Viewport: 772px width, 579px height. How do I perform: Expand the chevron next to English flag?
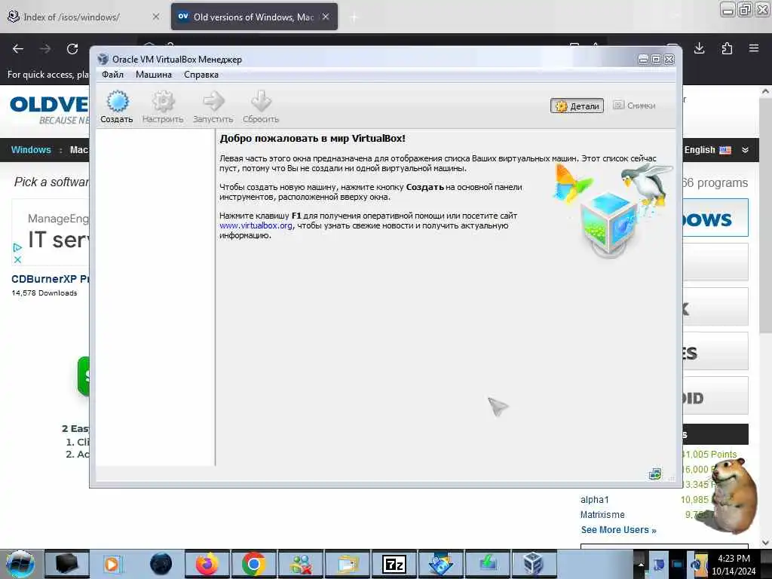745,150
